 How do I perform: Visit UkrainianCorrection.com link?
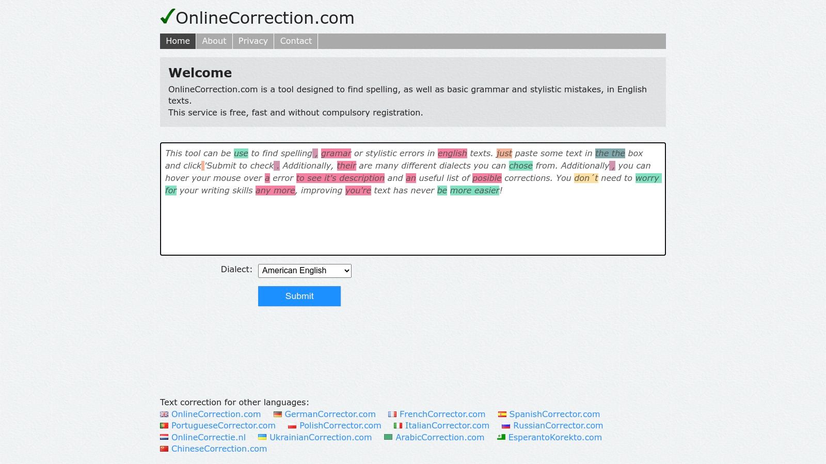[321, 437]
